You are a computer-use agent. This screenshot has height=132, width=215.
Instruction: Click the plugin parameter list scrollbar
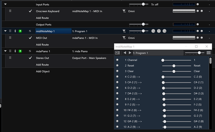point(210,60)
